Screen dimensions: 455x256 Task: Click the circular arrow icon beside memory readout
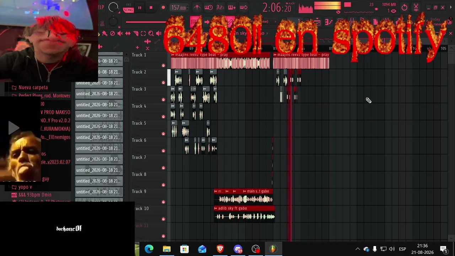[x=405, y=7]
